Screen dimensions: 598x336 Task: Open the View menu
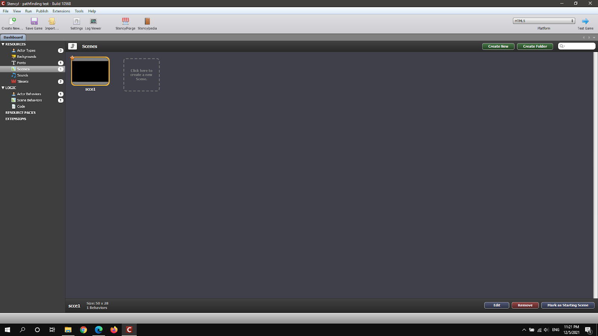tap(17, 11)
